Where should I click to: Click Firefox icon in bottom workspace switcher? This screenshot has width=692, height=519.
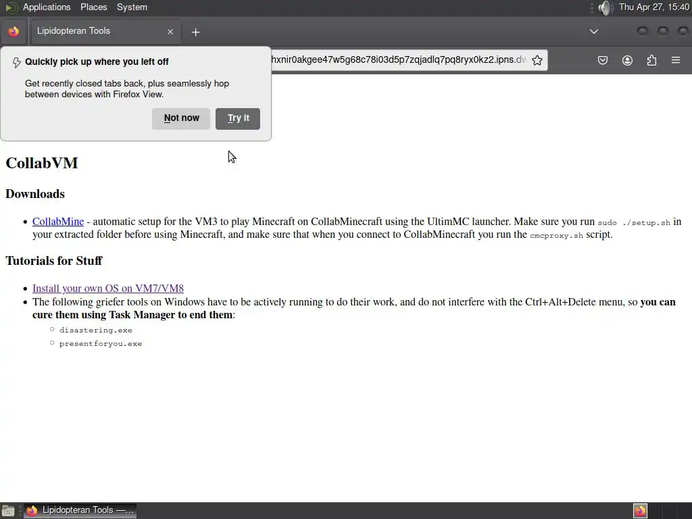(640, 511)
